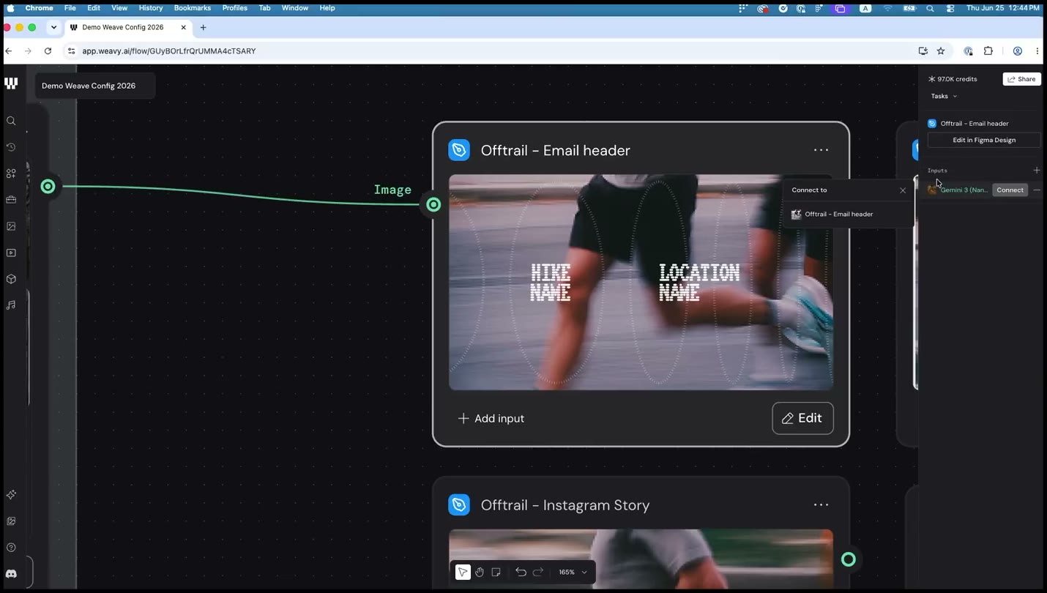Click the gallery icon in lower sidebar
1047x593 pixels.
click(11, 521)
